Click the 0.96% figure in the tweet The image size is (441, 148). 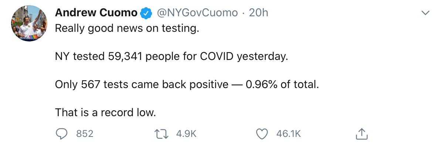[262, 84]
